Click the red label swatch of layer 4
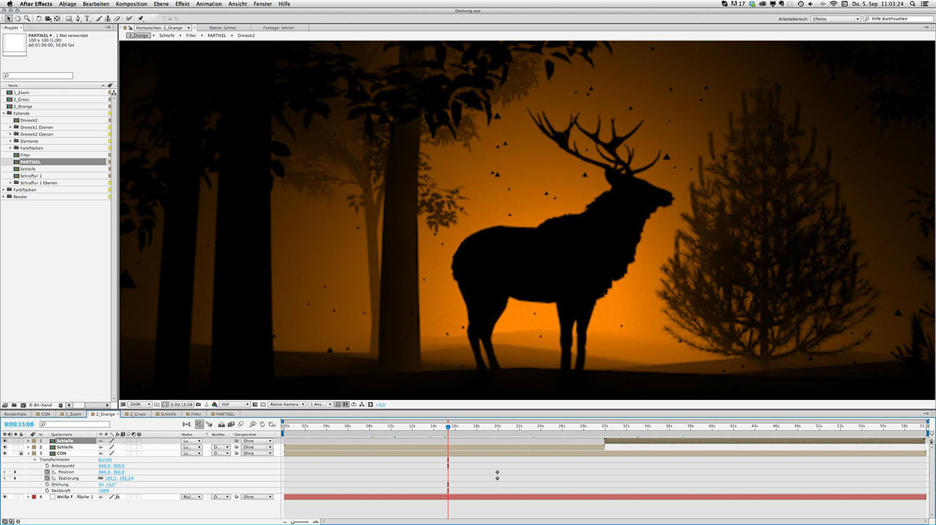Screen dimensions: 936x525 click(34, 497)
